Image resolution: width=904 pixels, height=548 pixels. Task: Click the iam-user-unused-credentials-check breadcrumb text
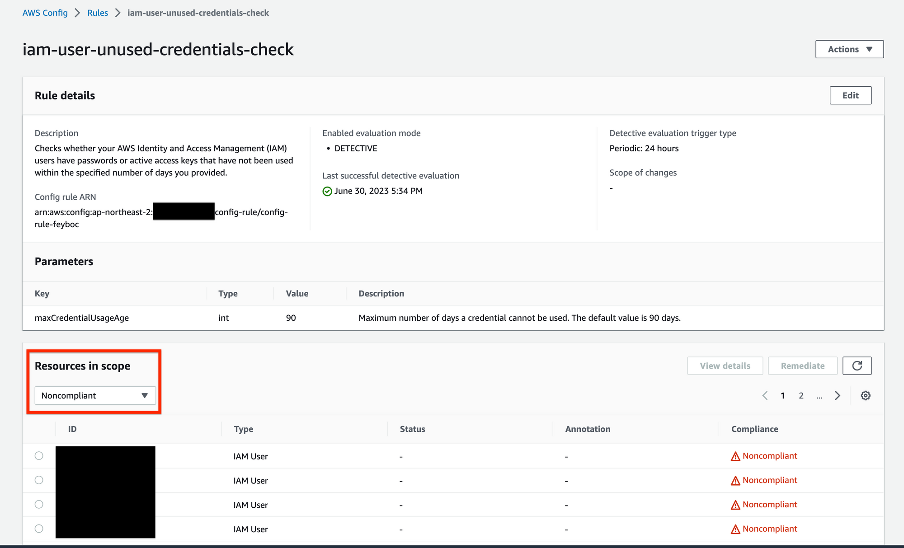(x=198, y=13)
